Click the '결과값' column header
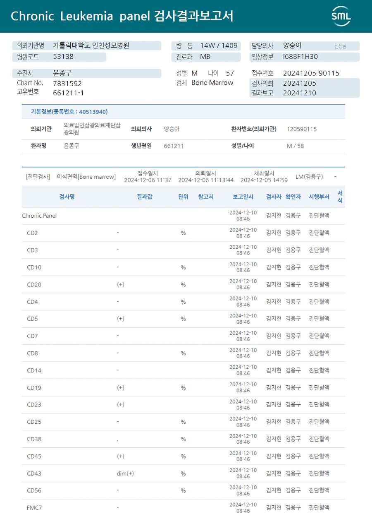Viewport: 372px width, 526px height. [x=145, y=197]
